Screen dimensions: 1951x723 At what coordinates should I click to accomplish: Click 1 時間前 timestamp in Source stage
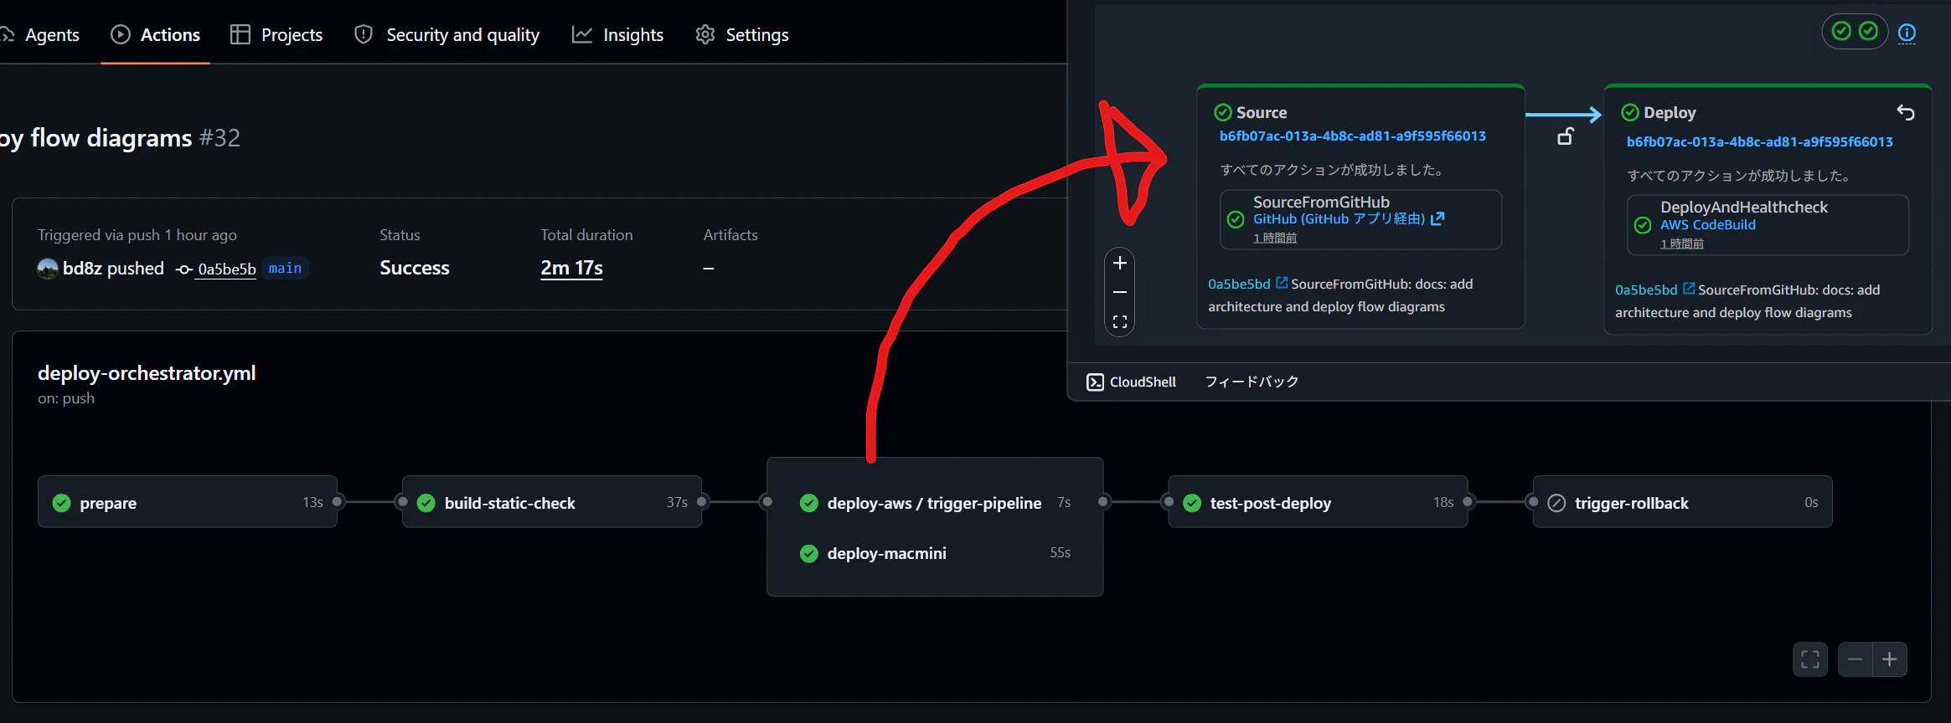pos(1275,238)
